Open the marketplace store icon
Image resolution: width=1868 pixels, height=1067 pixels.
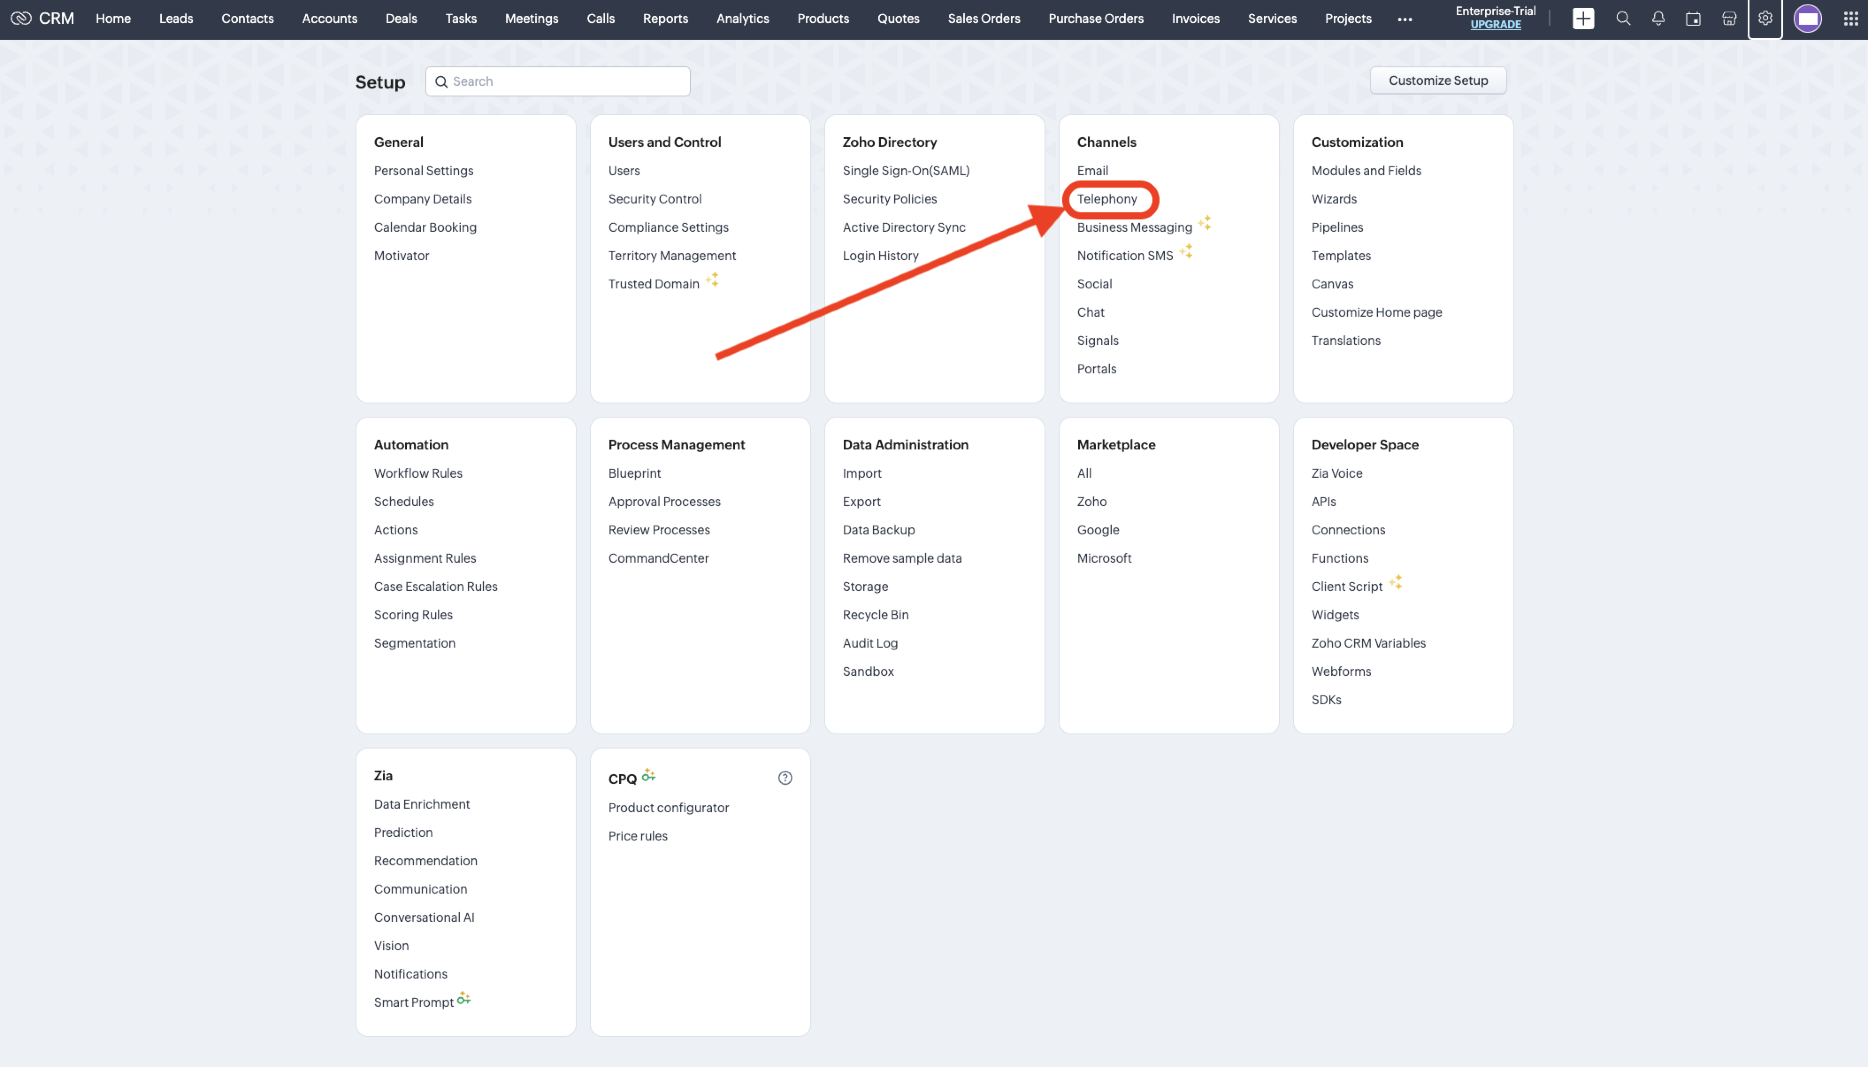click(1729, 18)
